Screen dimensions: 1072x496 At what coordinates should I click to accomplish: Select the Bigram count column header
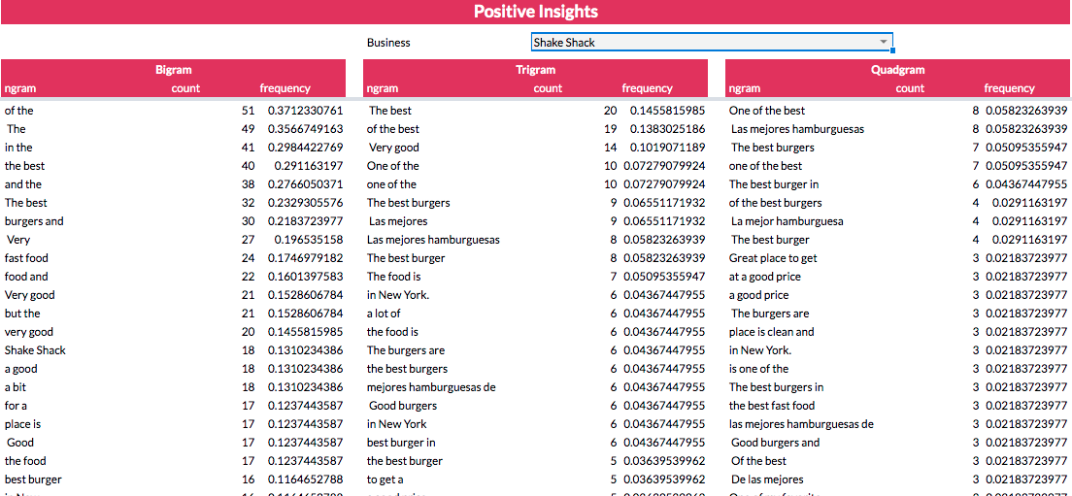coord(186,88)
